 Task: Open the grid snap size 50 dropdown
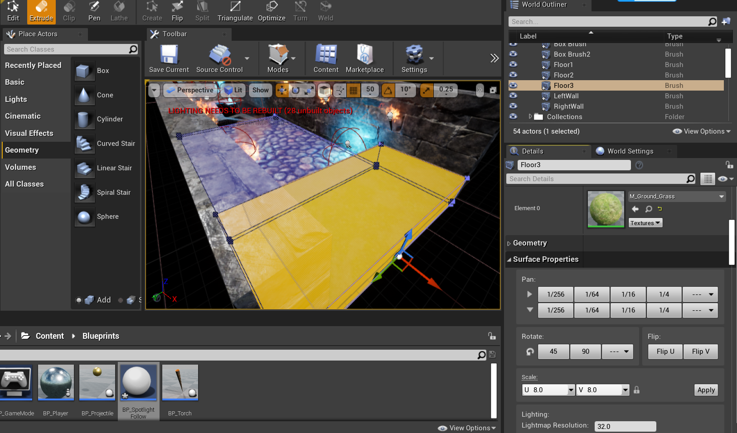click(370, 90)
